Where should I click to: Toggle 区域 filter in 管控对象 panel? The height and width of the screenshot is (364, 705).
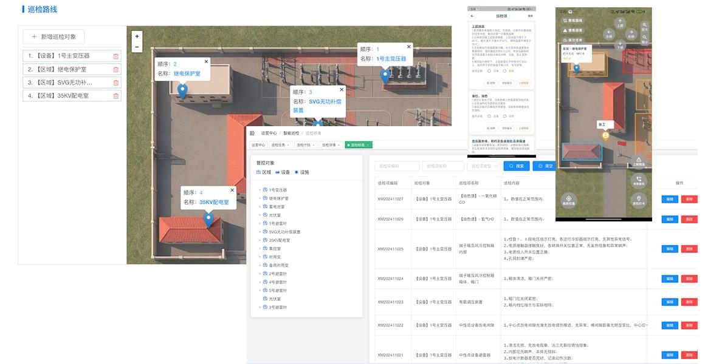(264, 172)
